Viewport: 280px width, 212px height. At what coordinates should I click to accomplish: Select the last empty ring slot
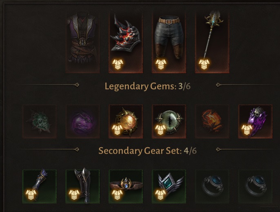click(256, 186)
